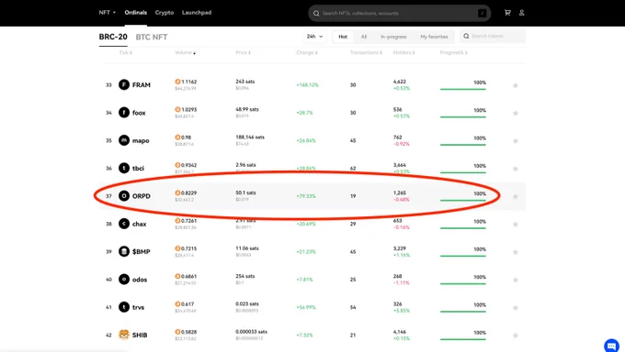Viewport: 625px width, 352px height.
Task: Select the Hot filter tab
Action: tap(343, 37)
